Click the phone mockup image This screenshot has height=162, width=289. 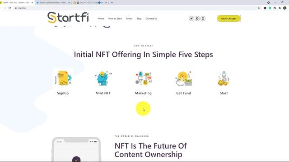76,149
